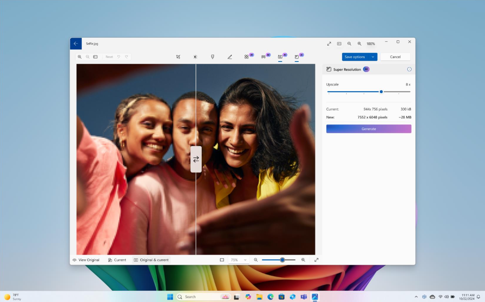Open the Adjustment brightness tool
This screenshot has width=485, height=302.
tap(195, 57)
